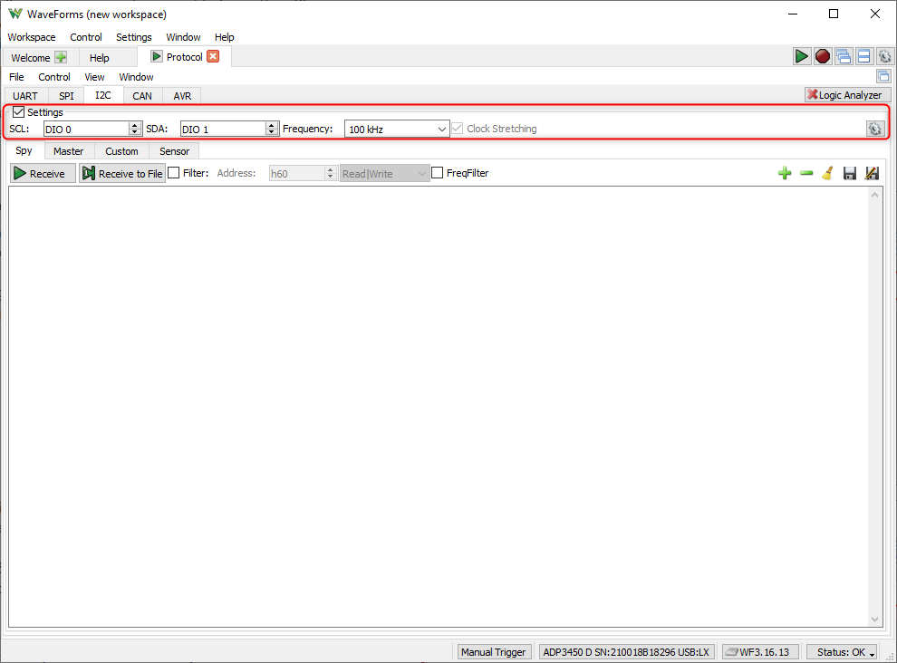
Task: Switch to the Sensor tab
Action: 174,151
